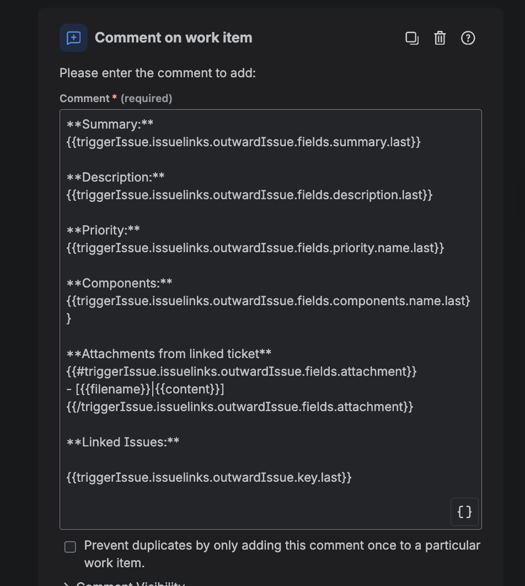Click the Comment required field label
The width and height of the screenshot is (525, 586).
click(116, 98)
